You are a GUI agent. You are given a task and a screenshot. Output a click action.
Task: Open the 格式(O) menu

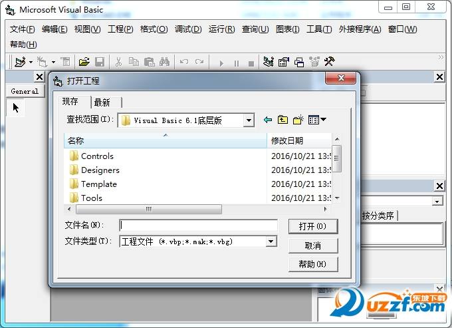point(154,29)
